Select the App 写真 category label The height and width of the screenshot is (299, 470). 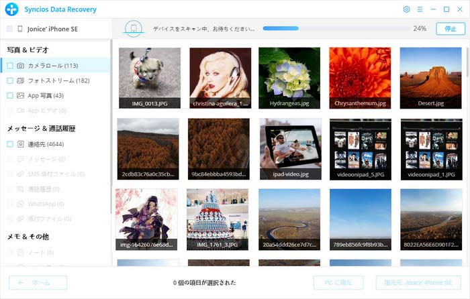(x=46, y=95)
